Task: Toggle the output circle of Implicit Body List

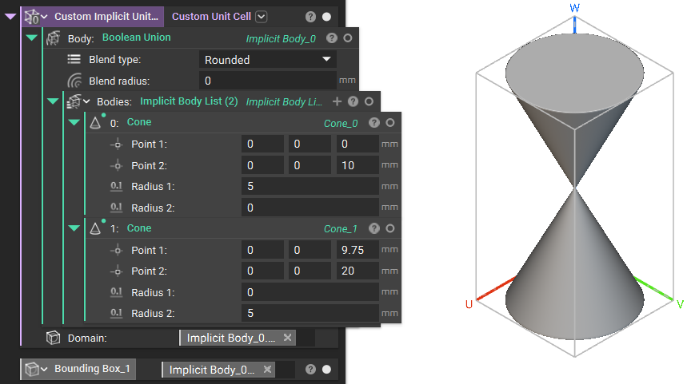Action: pyautogui.click(x=369, y=101)
